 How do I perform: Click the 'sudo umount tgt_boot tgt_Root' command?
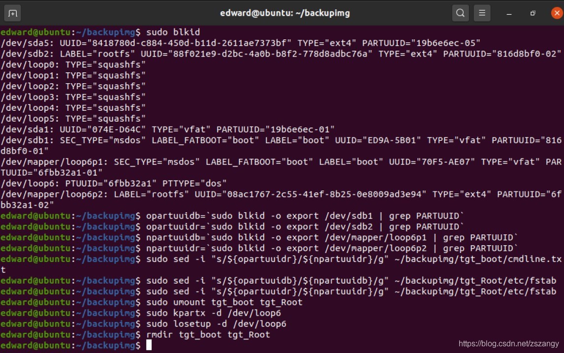click(224, 302)
